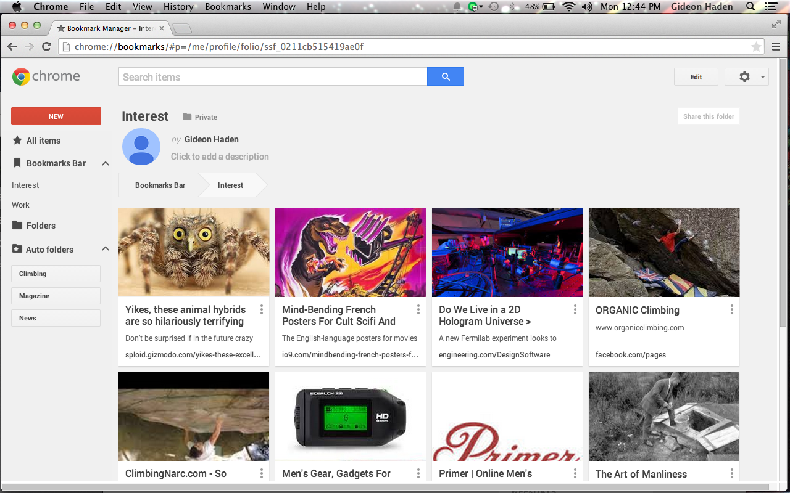Click the battery status icon

549,7
